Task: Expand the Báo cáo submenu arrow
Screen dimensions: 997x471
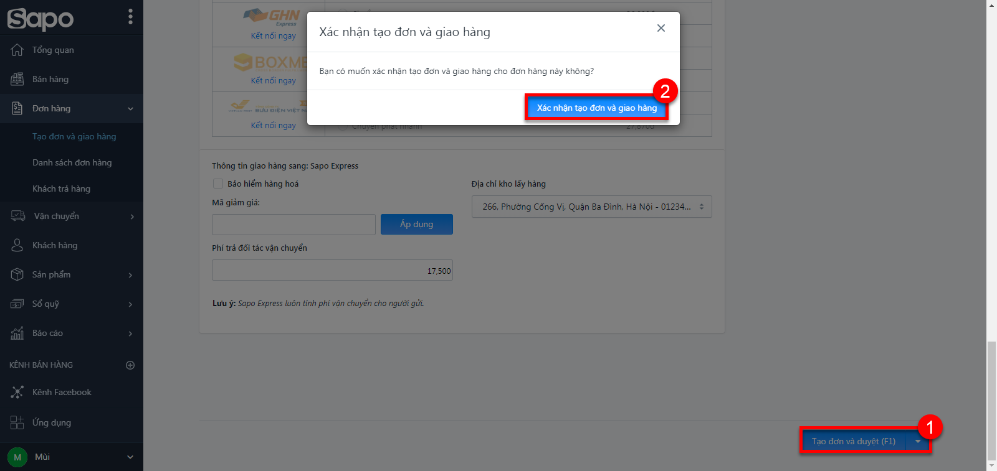Action: (x=130, y=333)
